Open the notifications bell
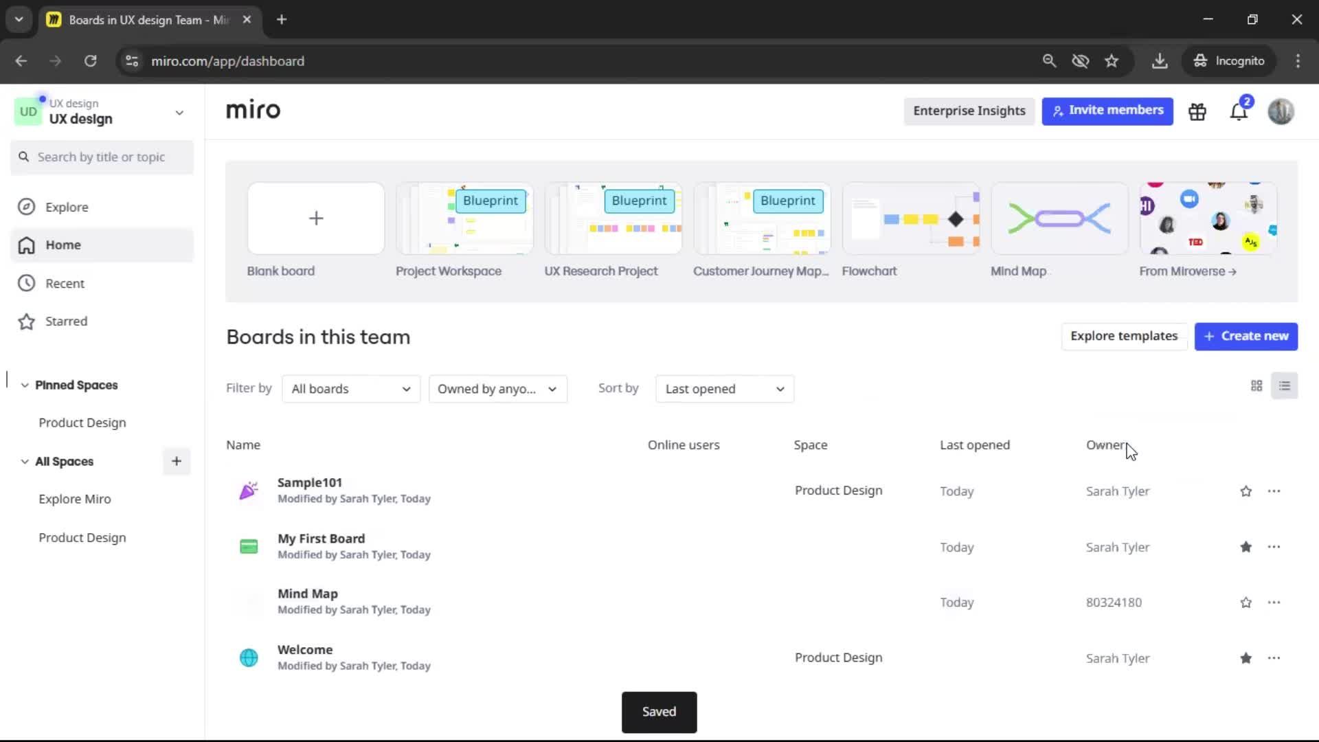 (x=1239, y=111)
